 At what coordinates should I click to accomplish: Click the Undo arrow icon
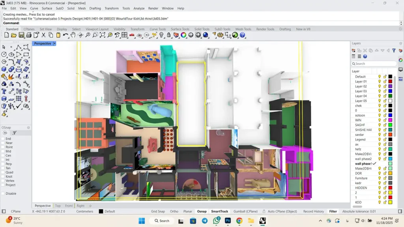[x=65, y=35]
